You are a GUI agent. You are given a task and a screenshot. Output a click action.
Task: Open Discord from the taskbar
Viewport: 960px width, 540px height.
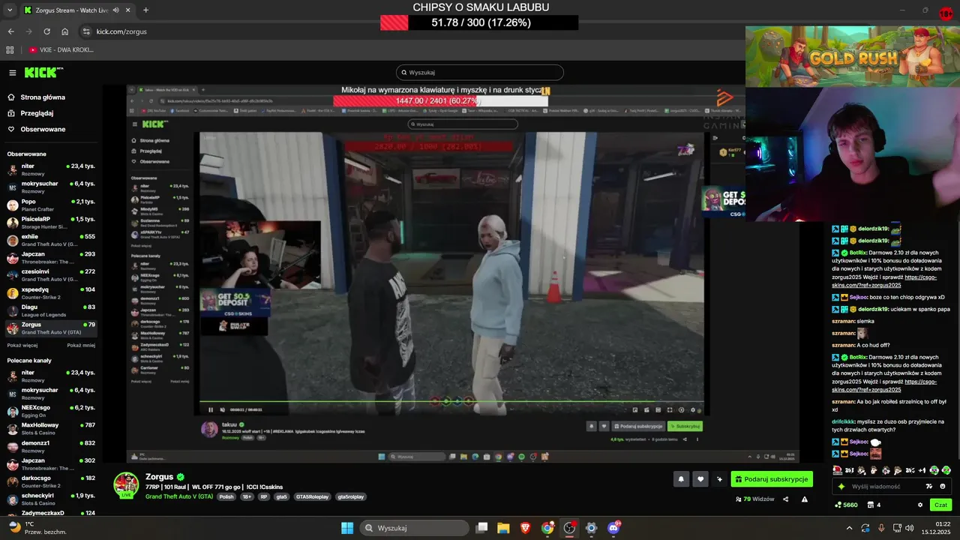coord(613,528)
